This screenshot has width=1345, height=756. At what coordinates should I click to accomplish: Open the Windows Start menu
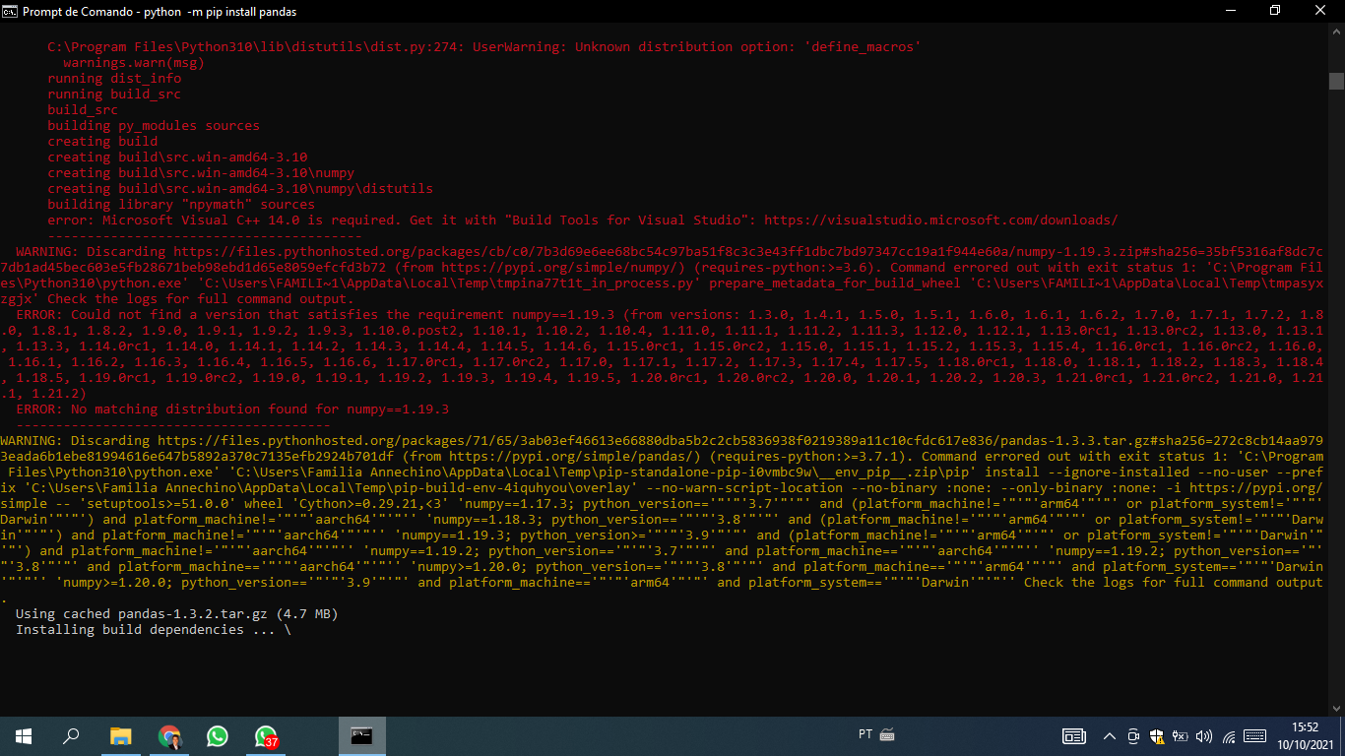24,735
